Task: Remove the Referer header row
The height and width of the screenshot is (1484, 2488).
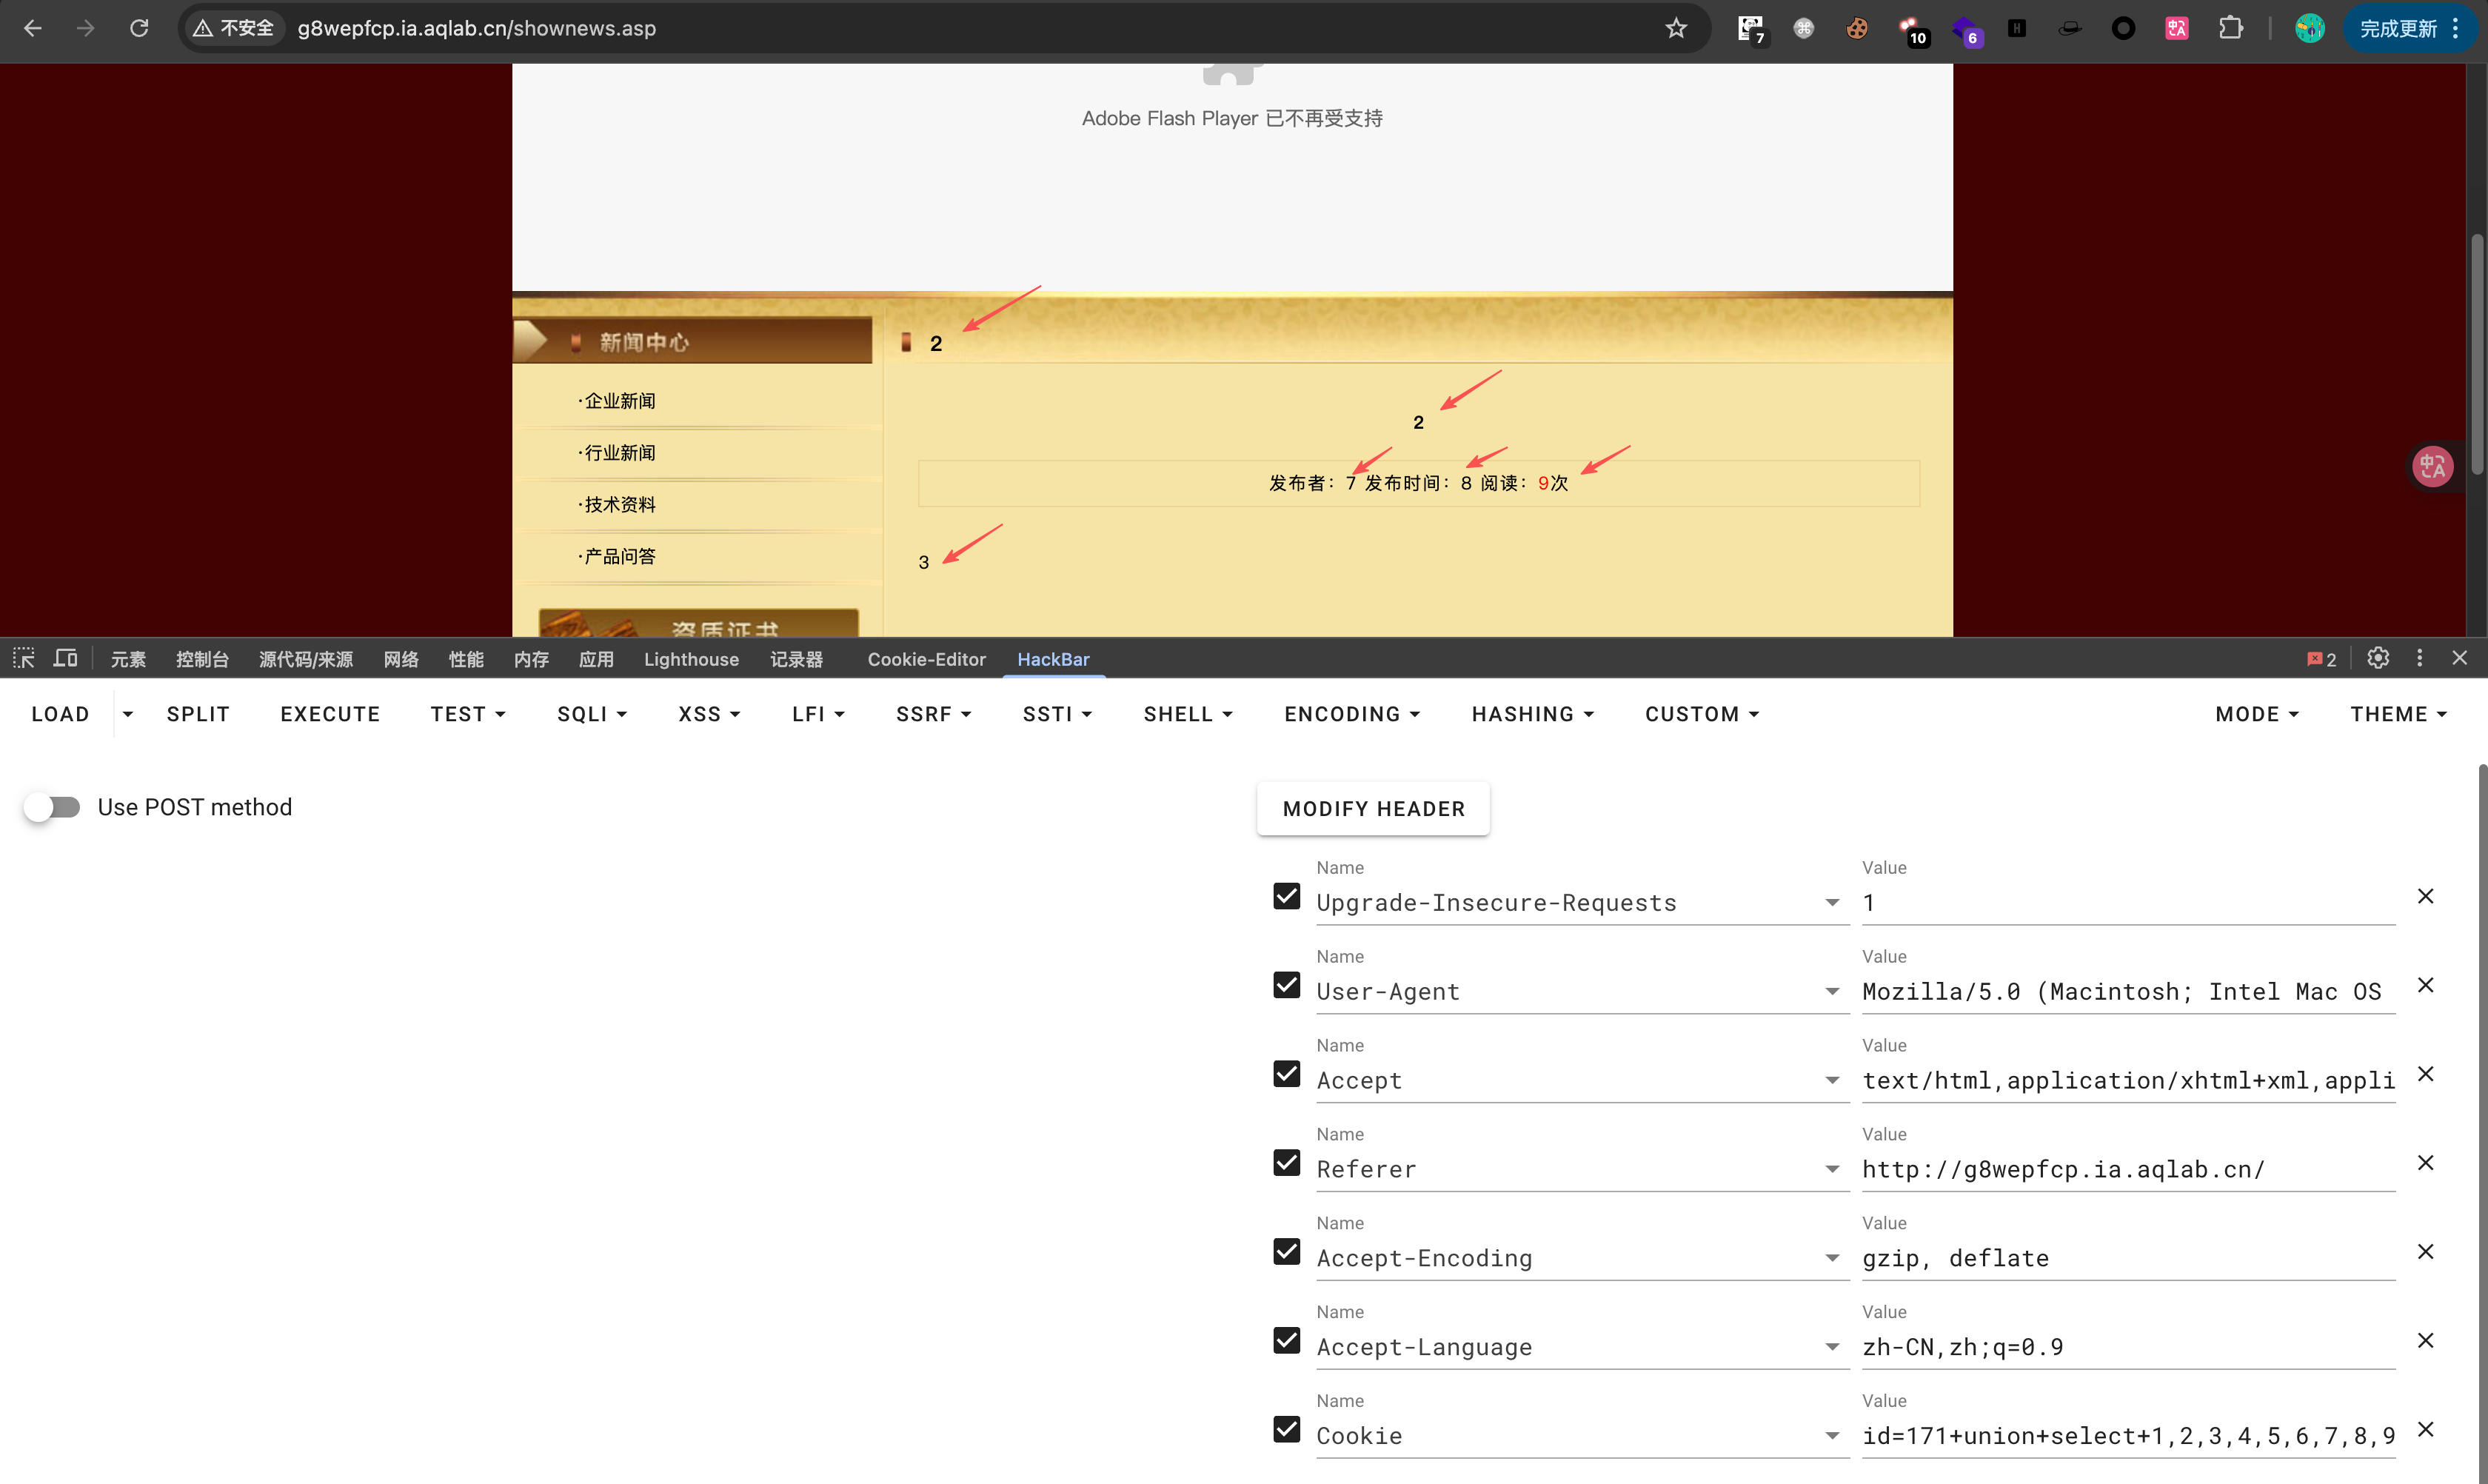Action: point(2425,1163)
